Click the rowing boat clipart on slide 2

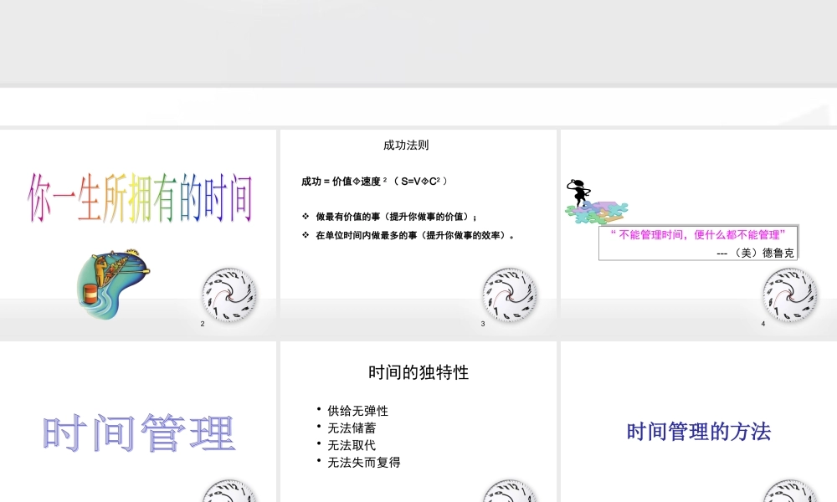[113, 284]
